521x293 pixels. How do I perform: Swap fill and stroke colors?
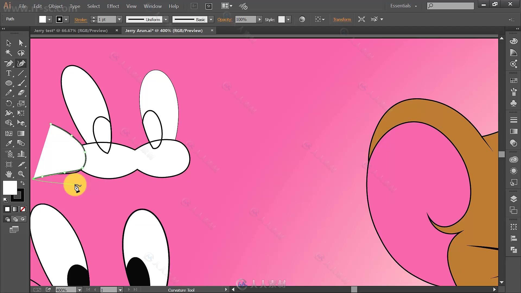click(x=23, y=183)
